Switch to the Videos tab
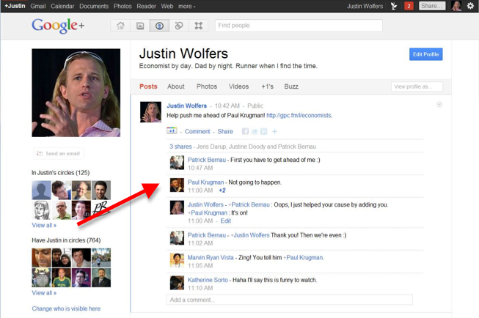Screen dimensions: 479x318 click(x=239, y=86)
